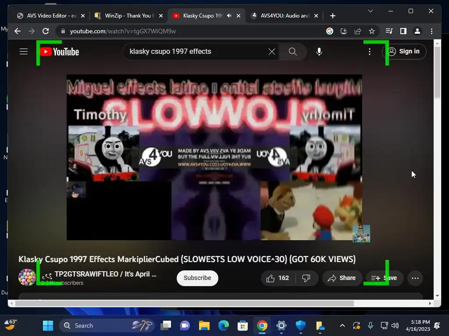Clear the search box with X
This screenshot has height=336, width=449.
(x=272, y=52)
